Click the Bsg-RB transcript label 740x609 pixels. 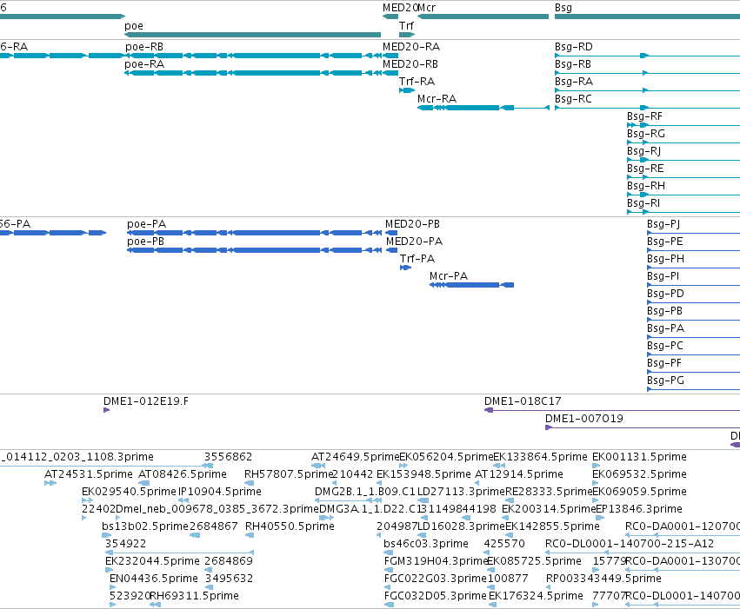(x=573, y=64)
